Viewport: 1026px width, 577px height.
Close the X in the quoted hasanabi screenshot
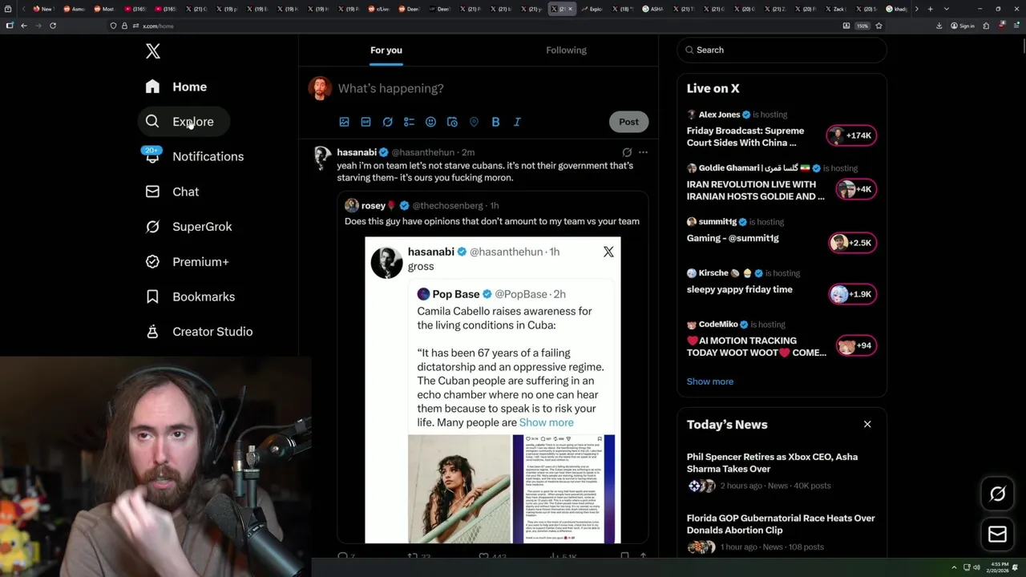[x=608, y=252]
